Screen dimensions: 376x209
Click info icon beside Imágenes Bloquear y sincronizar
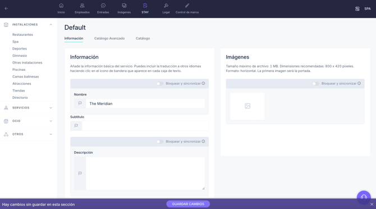359,83
